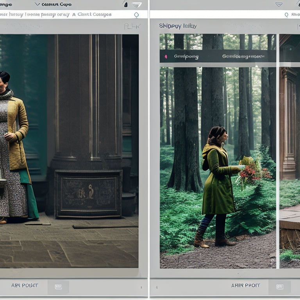Click keyboard icon beside right 'AHN POOT' label
Image resolution: width=300 pixels, height=300 pixels.
click(280, 287)
